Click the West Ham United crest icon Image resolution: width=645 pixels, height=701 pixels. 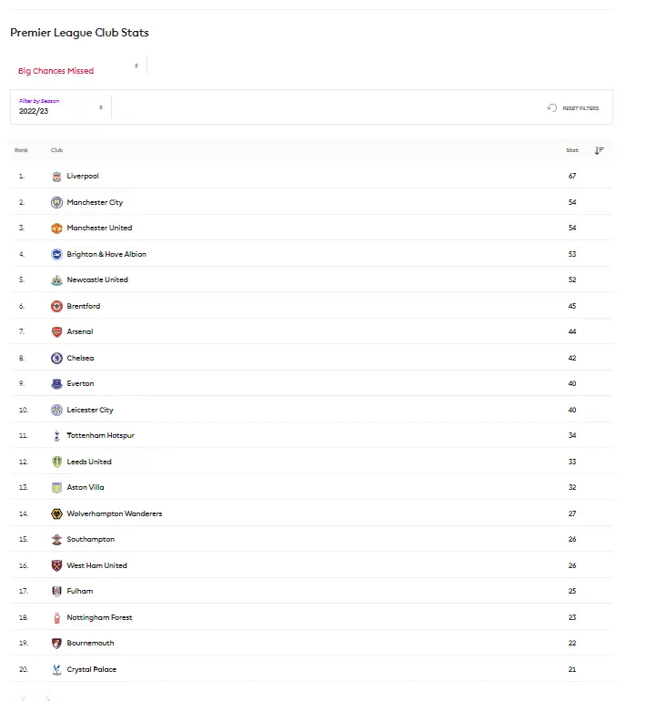pyautogui.click(x=56, y=565)
